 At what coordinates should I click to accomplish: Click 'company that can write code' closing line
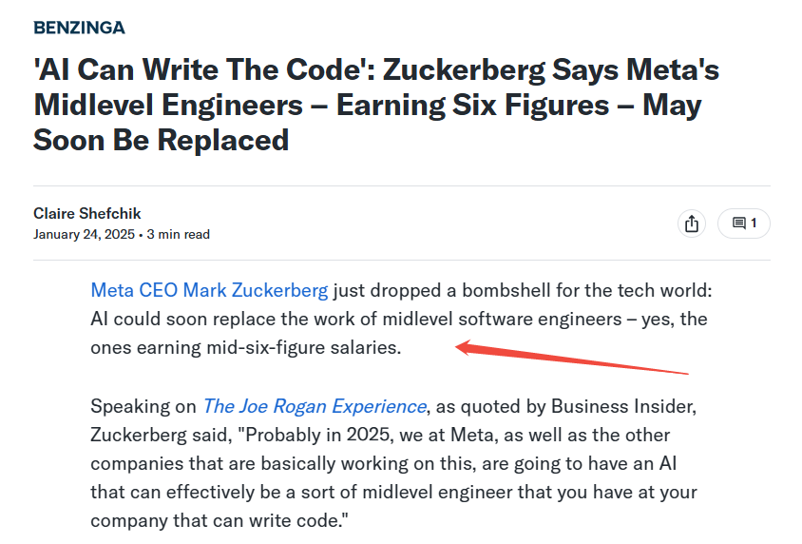(220, 520)
